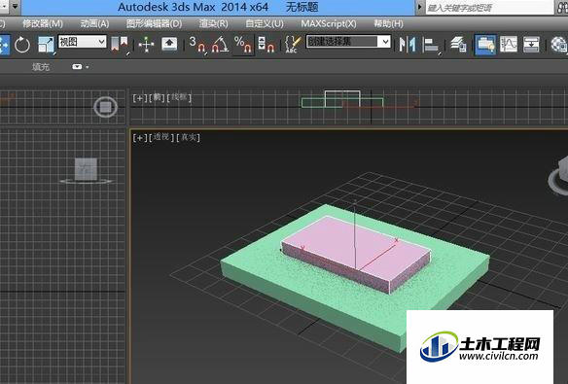Viewport: 568px width, 384px height.
Task: Expand the reference coordinate system dropdown
Action: pyautogui.click(x=83, y=42)
